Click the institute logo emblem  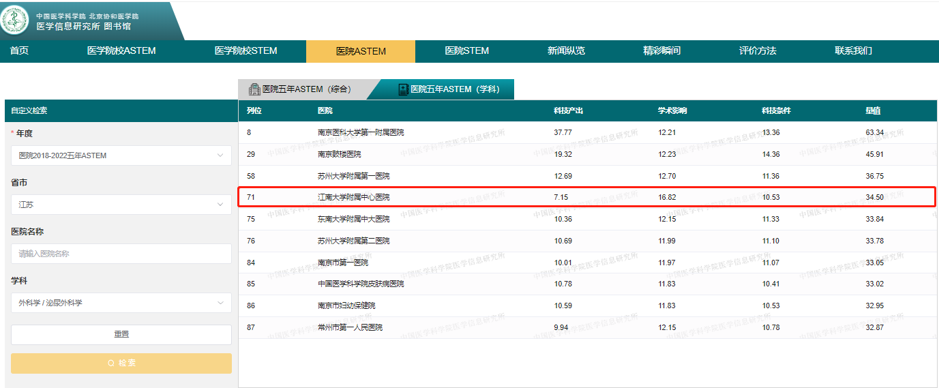tap(16, 20)
